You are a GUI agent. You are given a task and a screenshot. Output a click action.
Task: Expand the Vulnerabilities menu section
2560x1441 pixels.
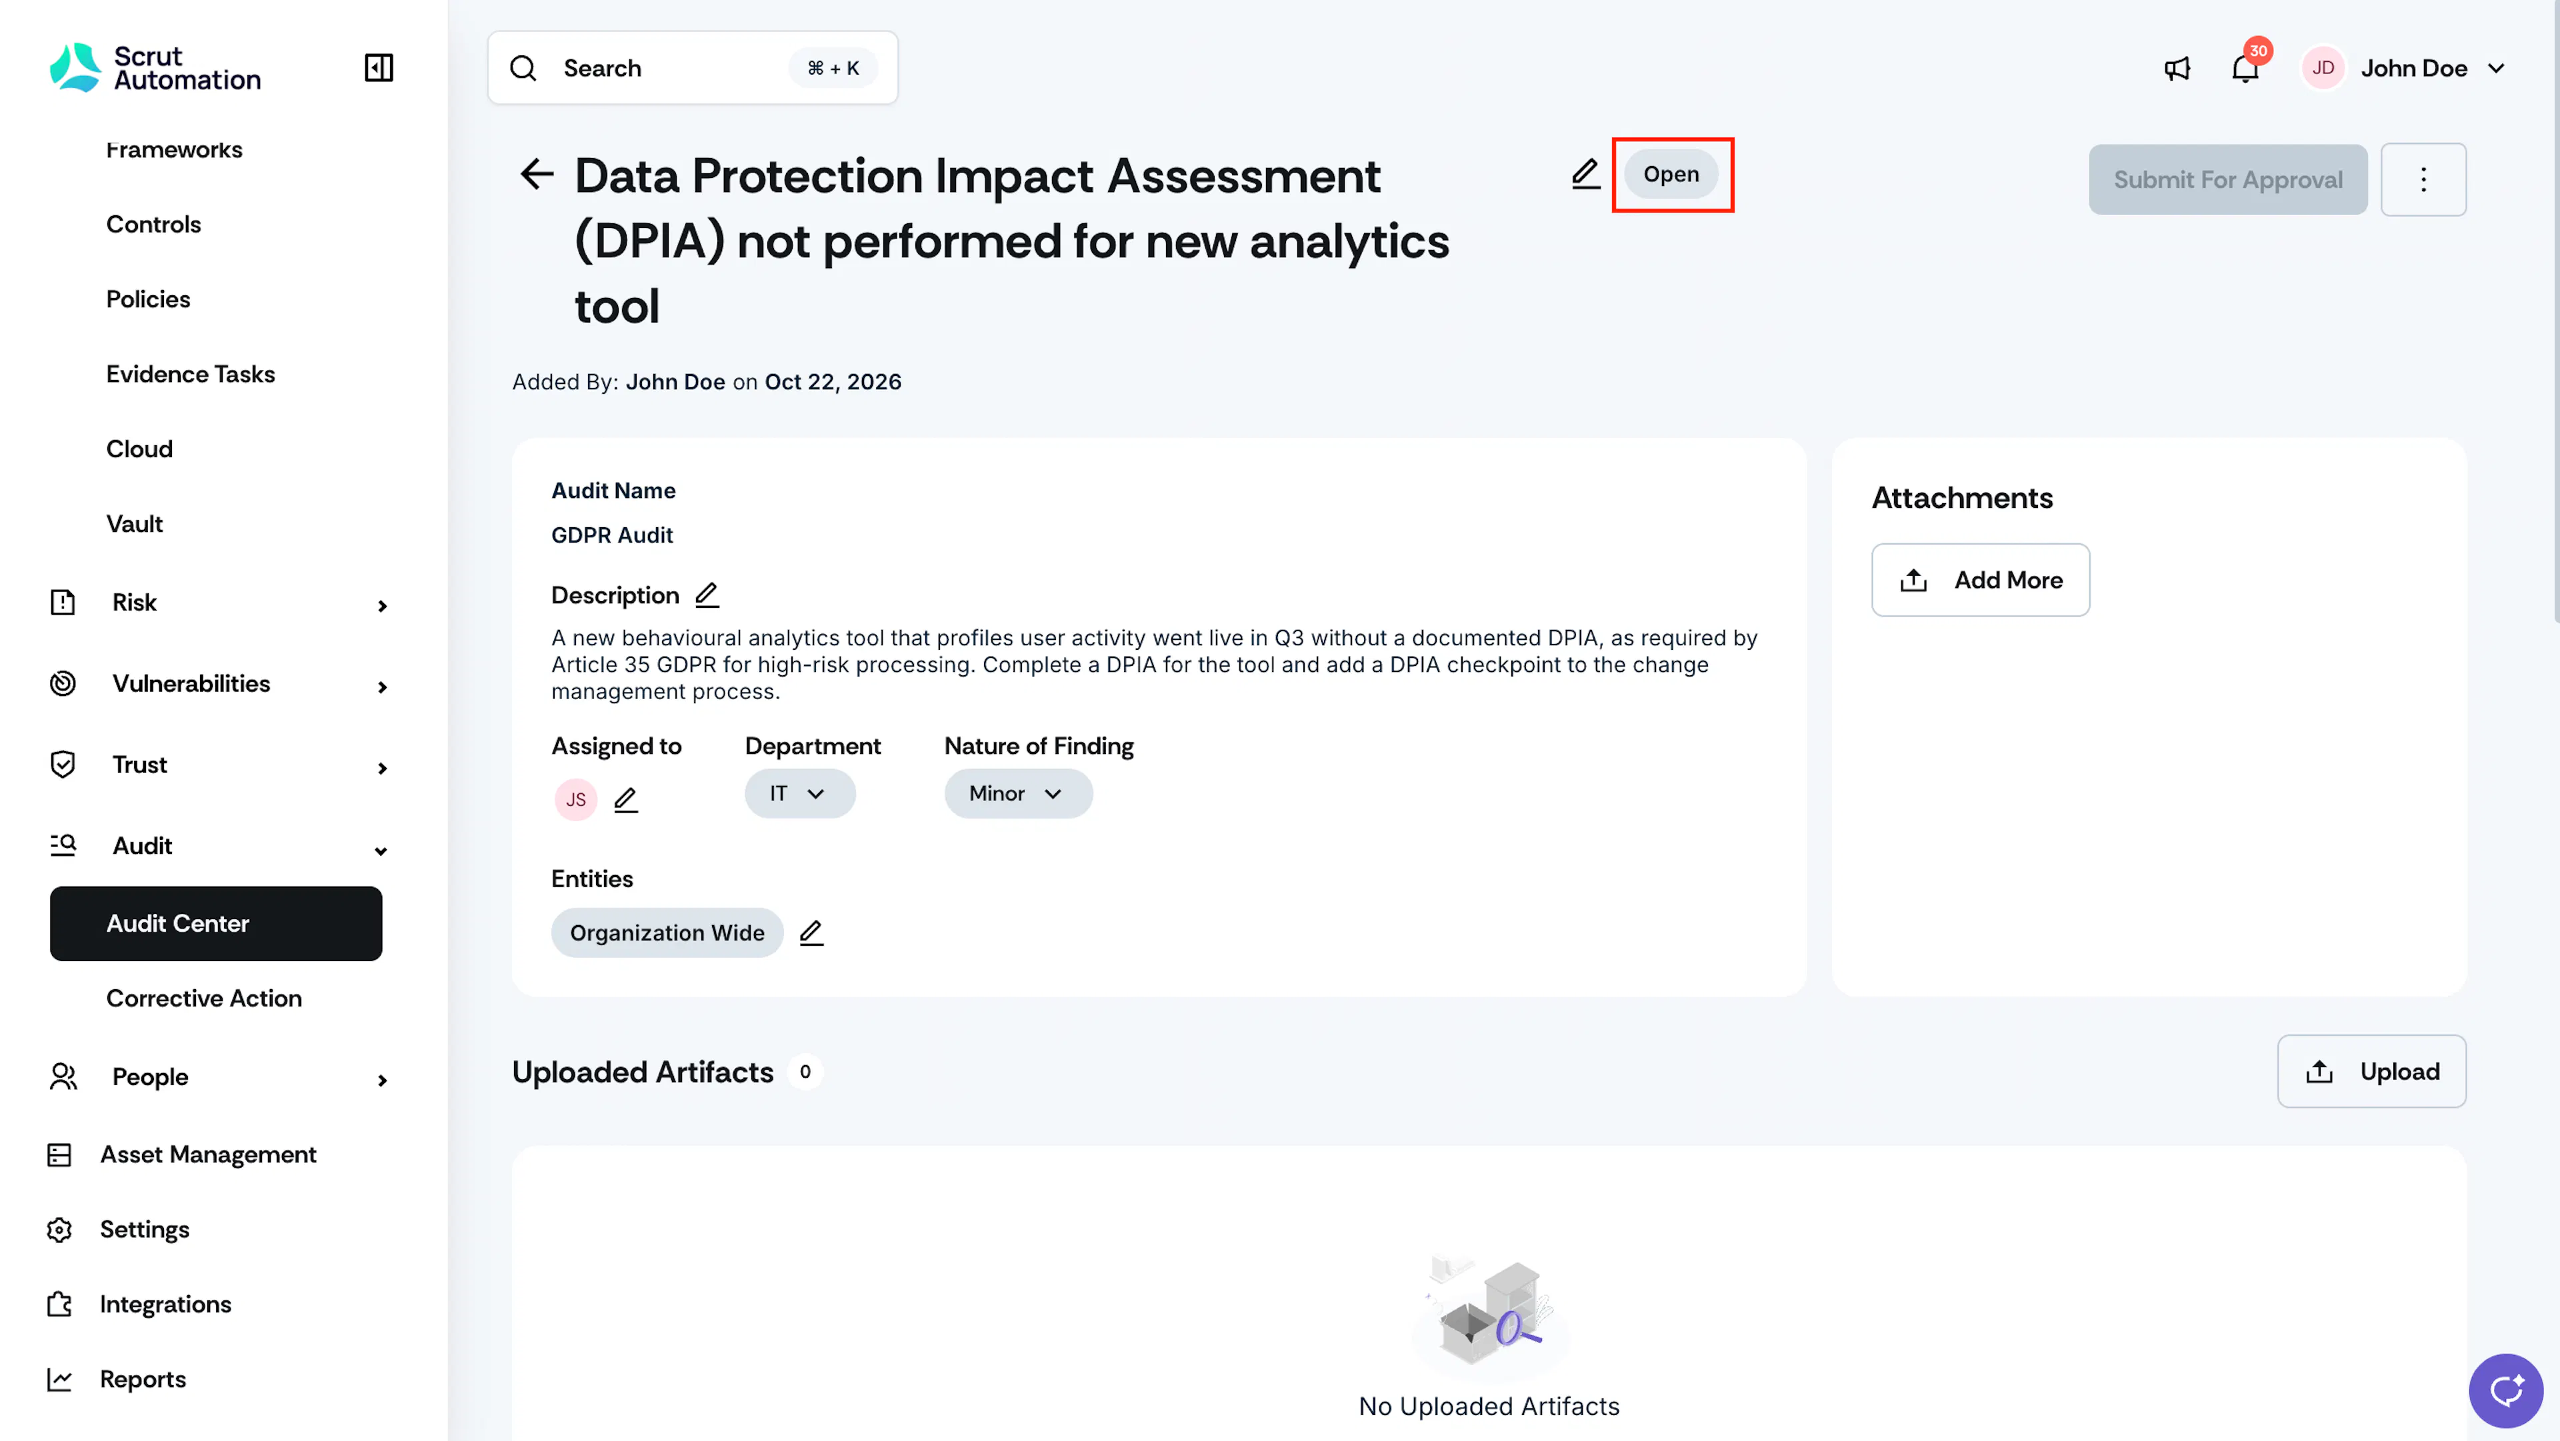pyautogui.click(x=381, y=687)
